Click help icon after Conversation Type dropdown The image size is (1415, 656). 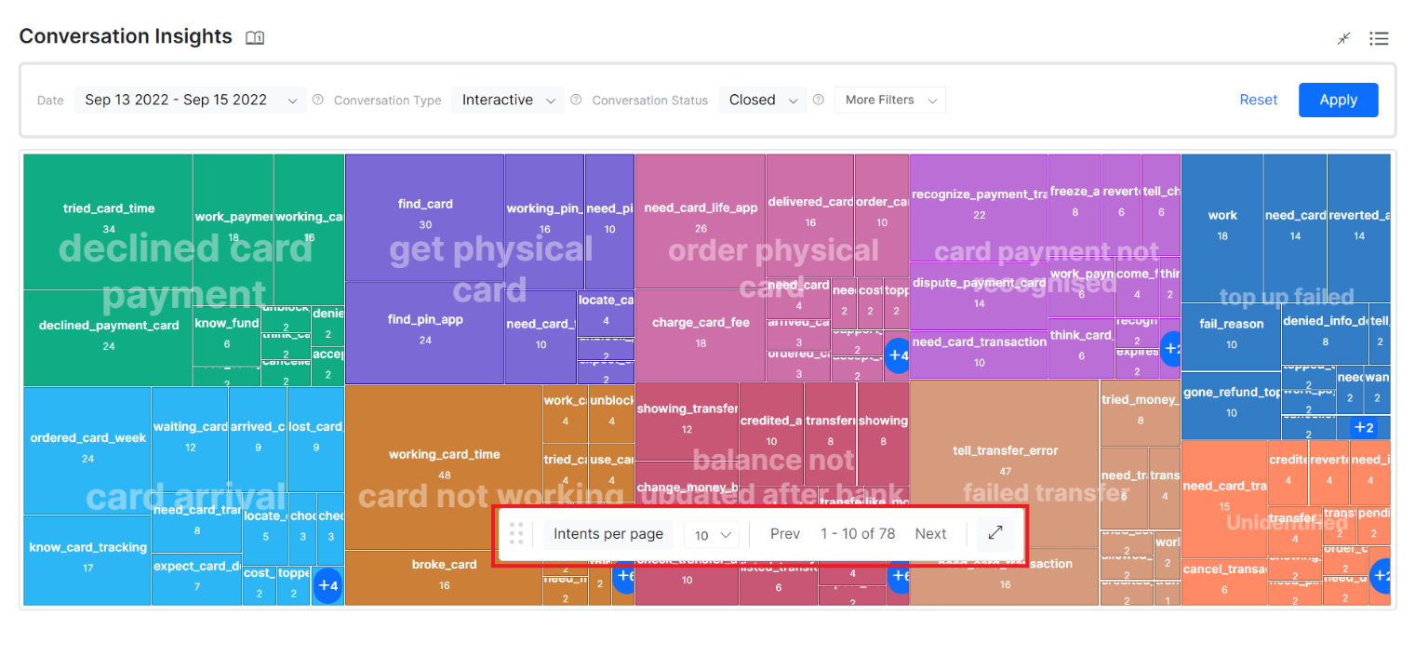pos(576,100)
